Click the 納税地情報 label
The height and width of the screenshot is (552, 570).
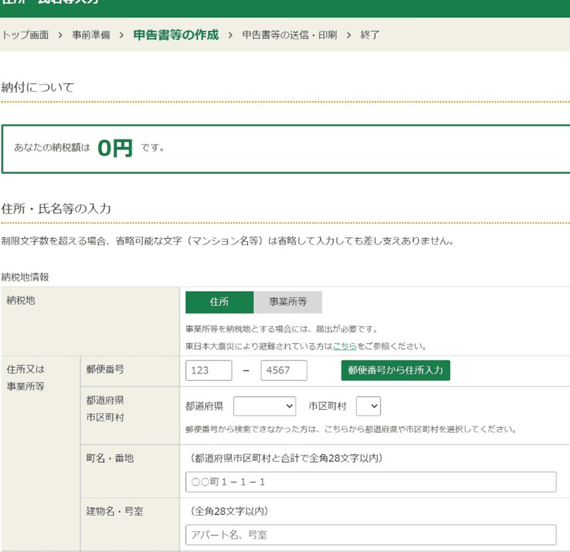click(25, 277)
